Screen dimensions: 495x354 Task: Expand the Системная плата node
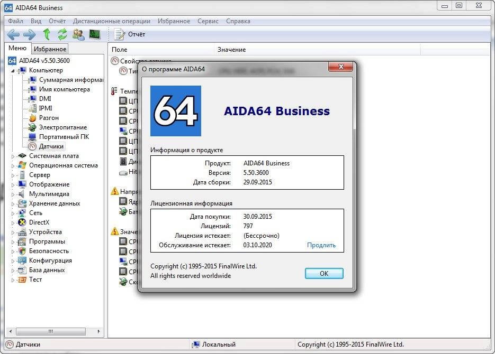click(13, 156)
